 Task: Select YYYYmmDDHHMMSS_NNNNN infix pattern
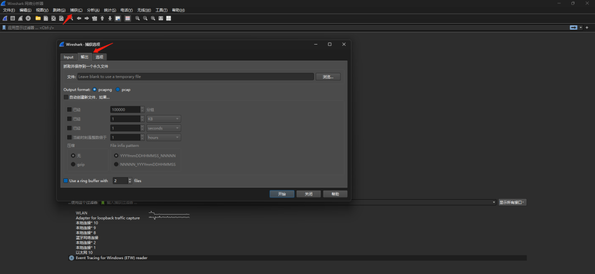tap(116, 155)
